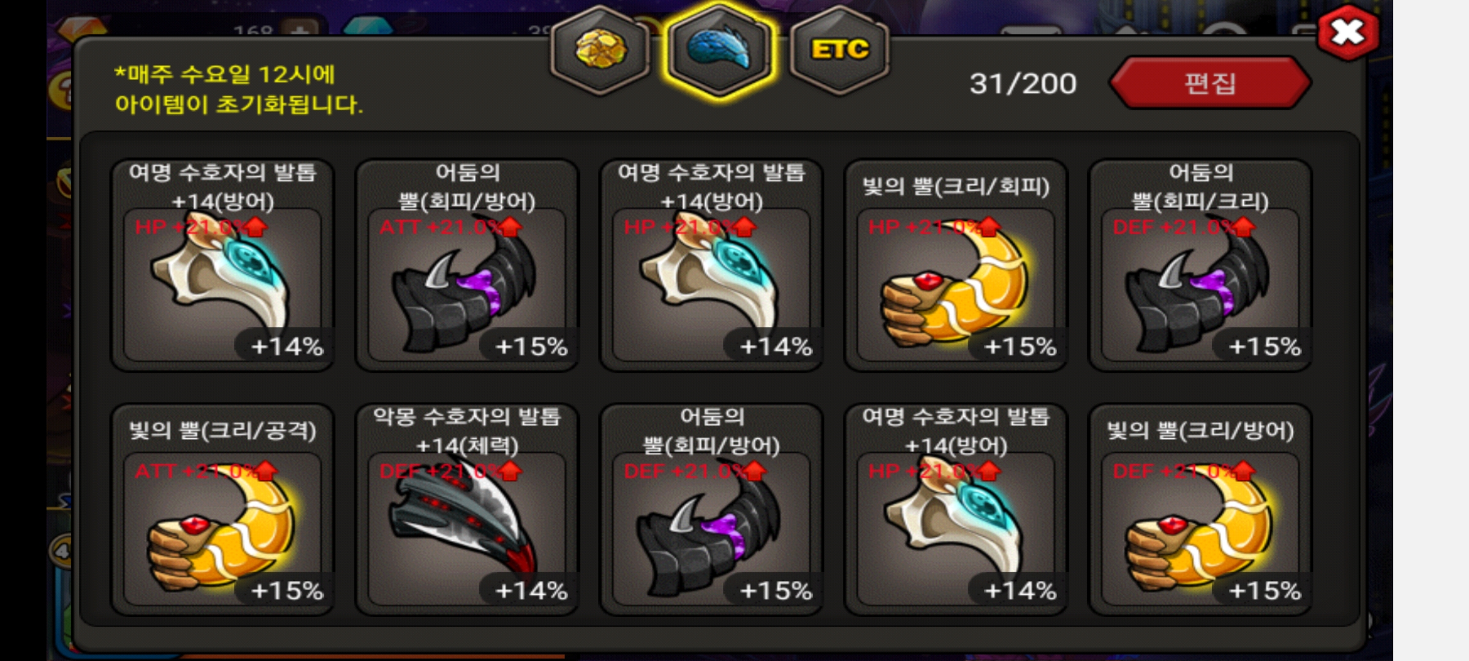Viewport: 1469px width, 661px height.
Task: Select 어둠의 뿔(회피/방어) with ATT bonus
Action: tap(467, 265)
